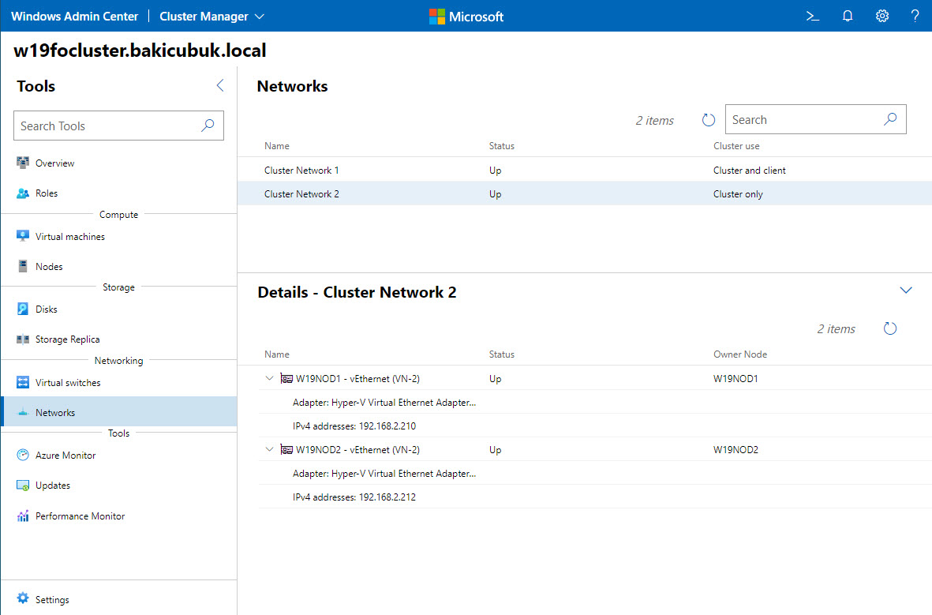The width and height of the screenshot is (932, 615).
Task: Click the W19NOD2 network adapter icon
Action: point(286,450)
